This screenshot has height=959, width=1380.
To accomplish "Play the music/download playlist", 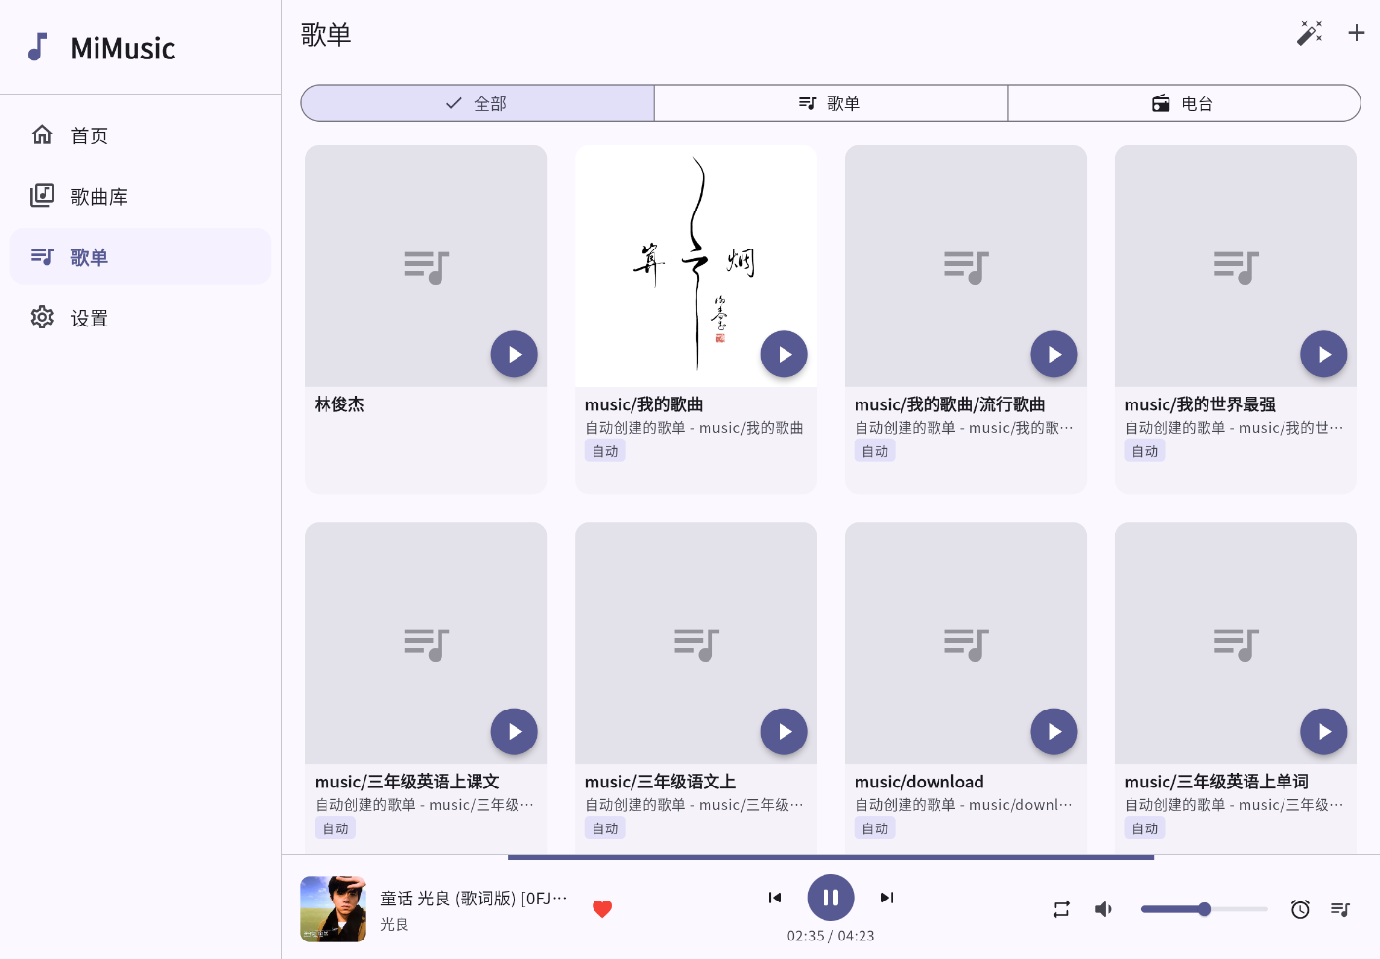I will (1054, 732).
